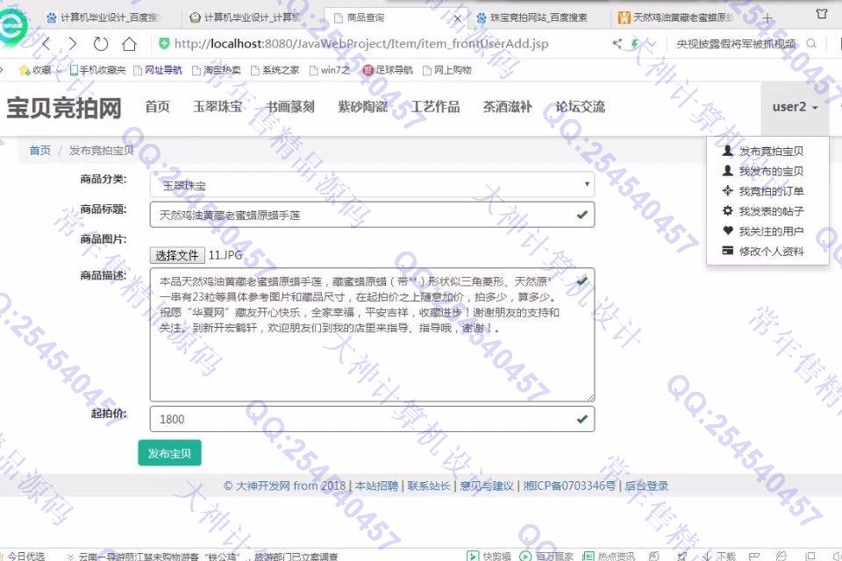Image resolution: width=842 pixels, height=561 pixels.
Task: Click the 选择文件 file chooser button
Action: click(177, 255)
